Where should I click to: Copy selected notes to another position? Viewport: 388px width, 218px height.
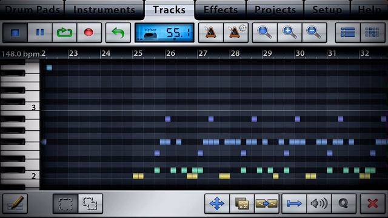pyautogui.click(x=267, y=203)
